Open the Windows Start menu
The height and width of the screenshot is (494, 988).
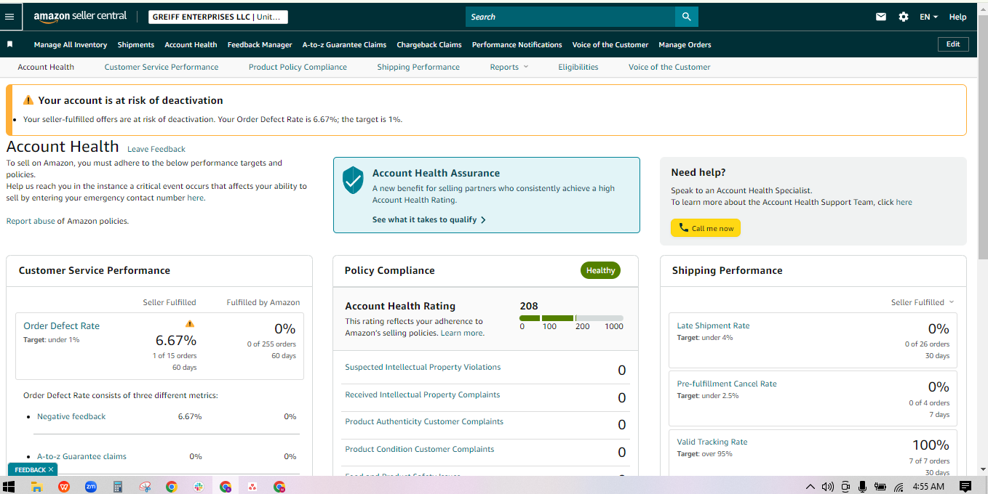(9, 487)
